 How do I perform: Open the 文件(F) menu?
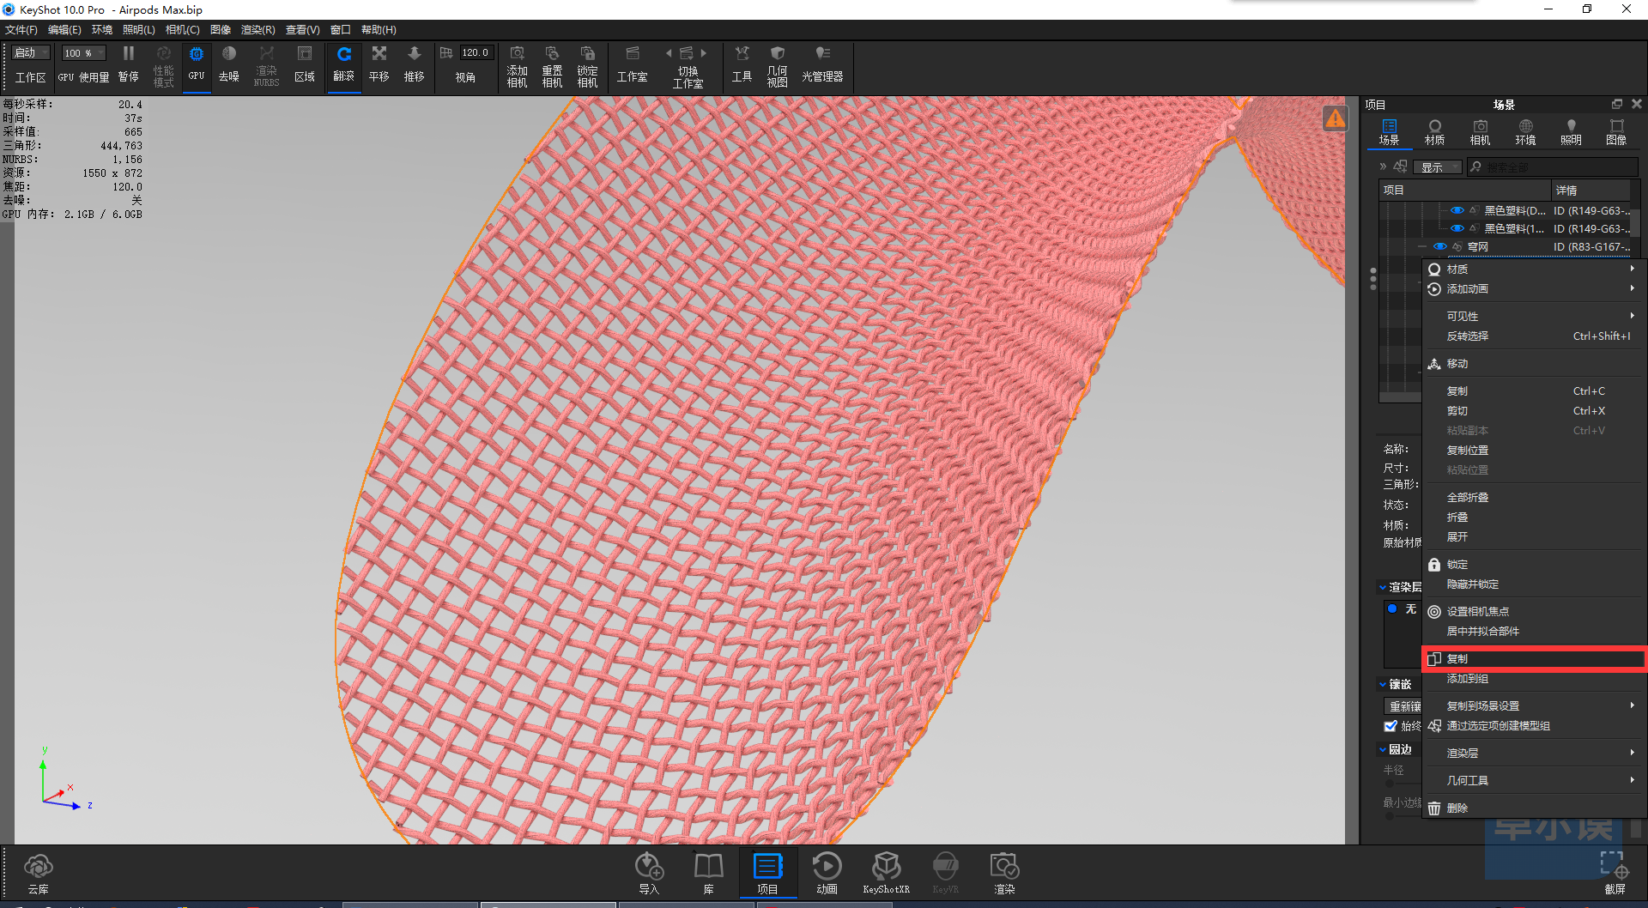(21, 30)
